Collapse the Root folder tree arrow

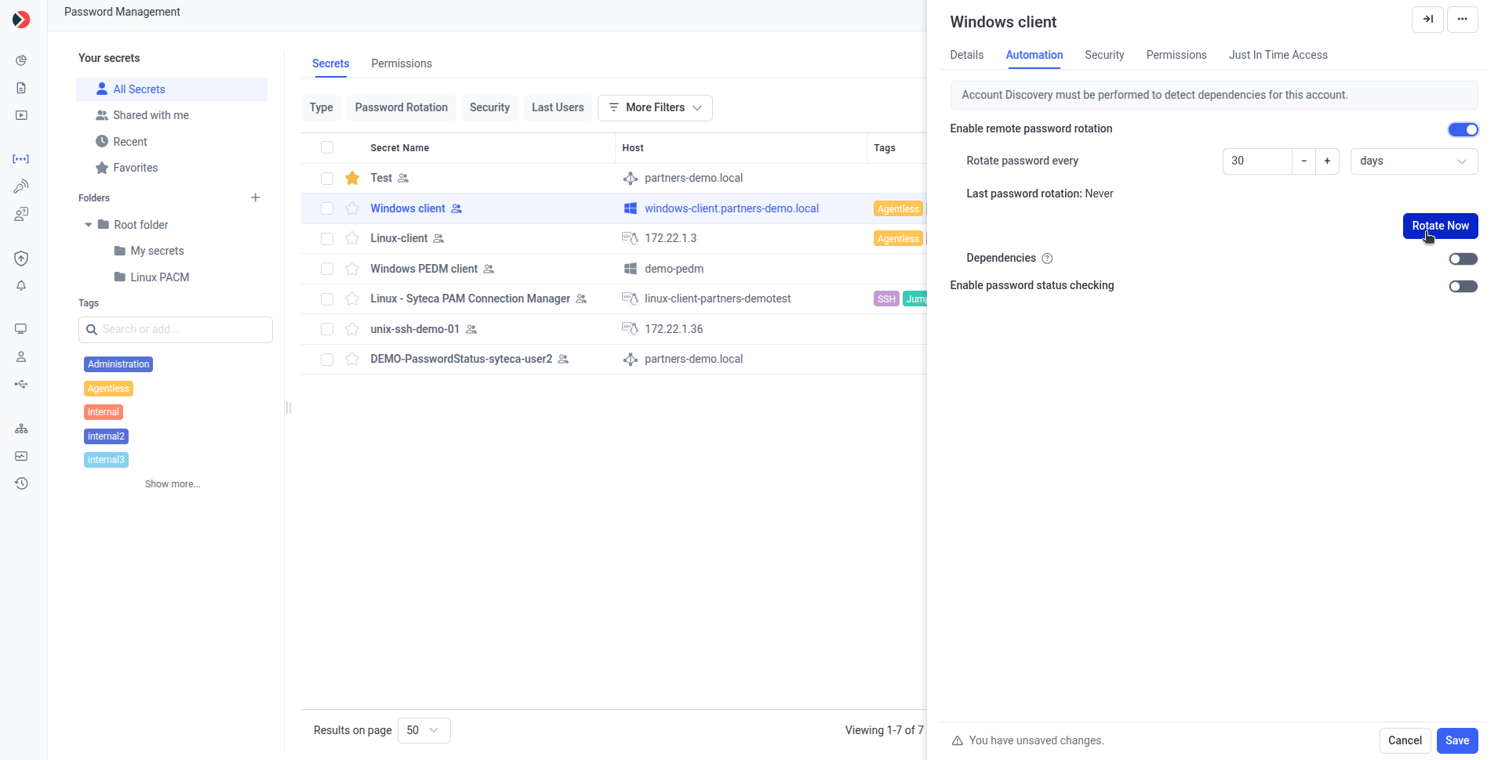click(x=88, y=225)
